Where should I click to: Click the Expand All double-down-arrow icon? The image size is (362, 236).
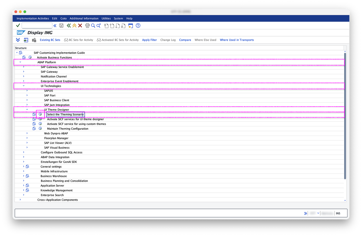18,40
